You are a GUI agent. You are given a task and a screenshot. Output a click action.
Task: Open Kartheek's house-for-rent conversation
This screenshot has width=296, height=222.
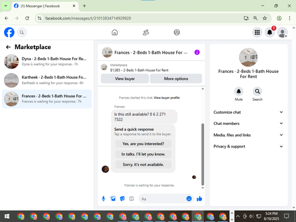47,80
